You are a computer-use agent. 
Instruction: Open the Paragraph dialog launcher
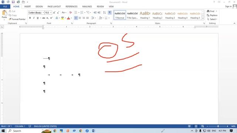point(111,23)
